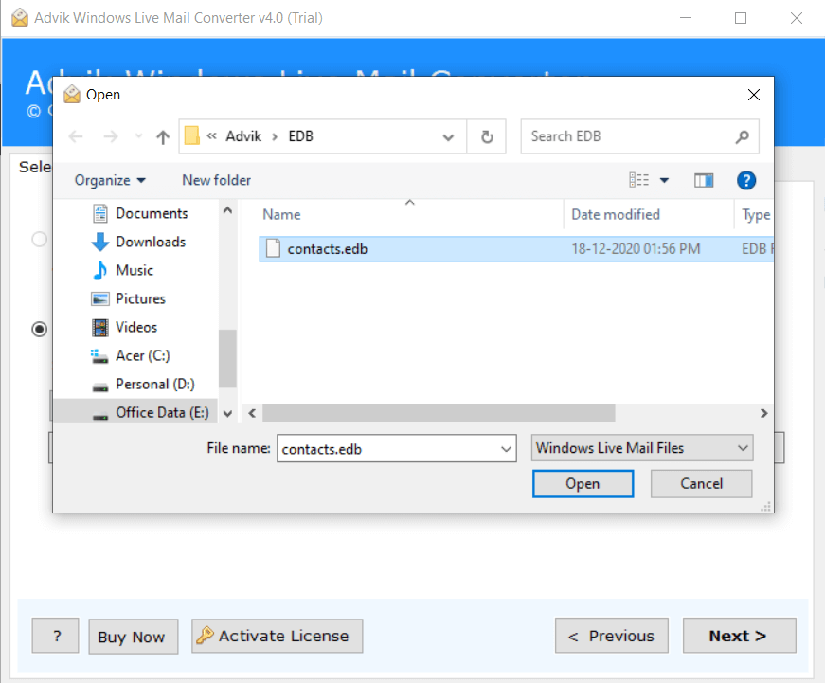825x683 pixels.
Task: Open the dialog Help icon
Action: click(x=746, y=181)
